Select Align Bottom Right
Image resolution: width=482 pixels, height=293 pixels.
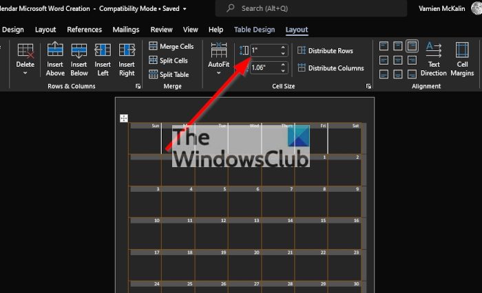tap(412, 74)
